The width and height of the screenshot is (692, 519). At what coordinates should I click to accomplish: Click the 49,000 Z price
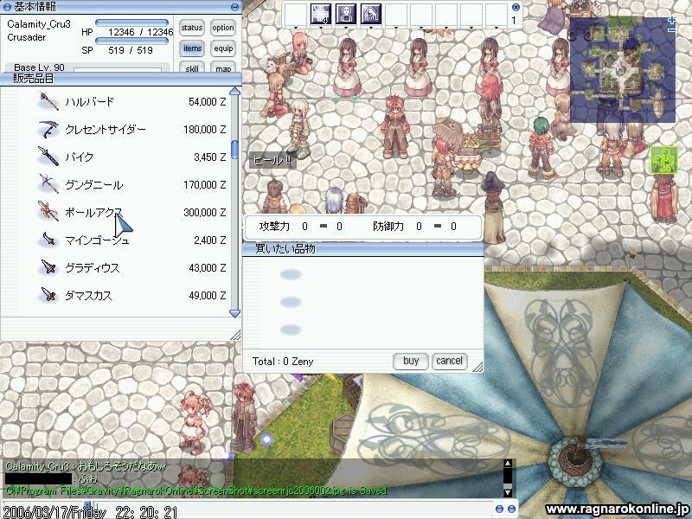coord(208,295)
